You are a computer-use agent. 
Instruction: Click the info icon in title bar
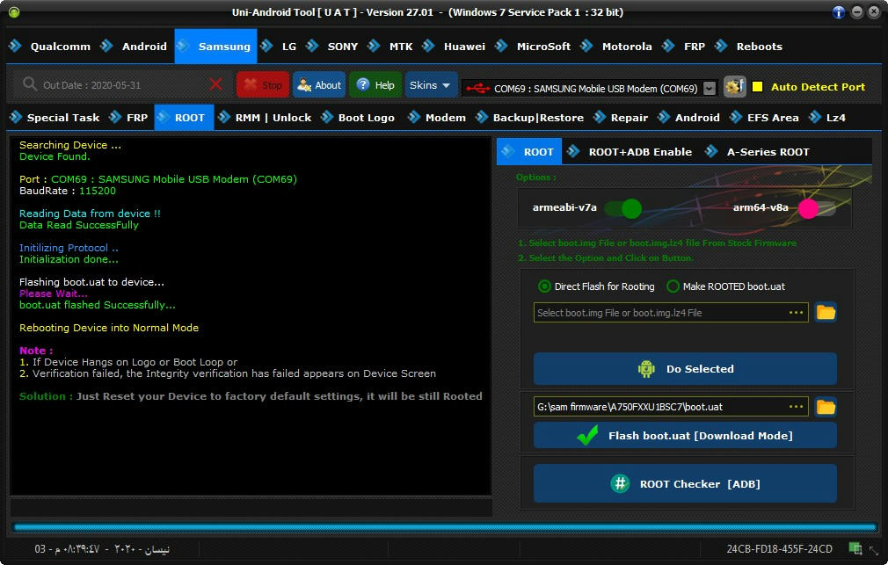coord(838,12)
